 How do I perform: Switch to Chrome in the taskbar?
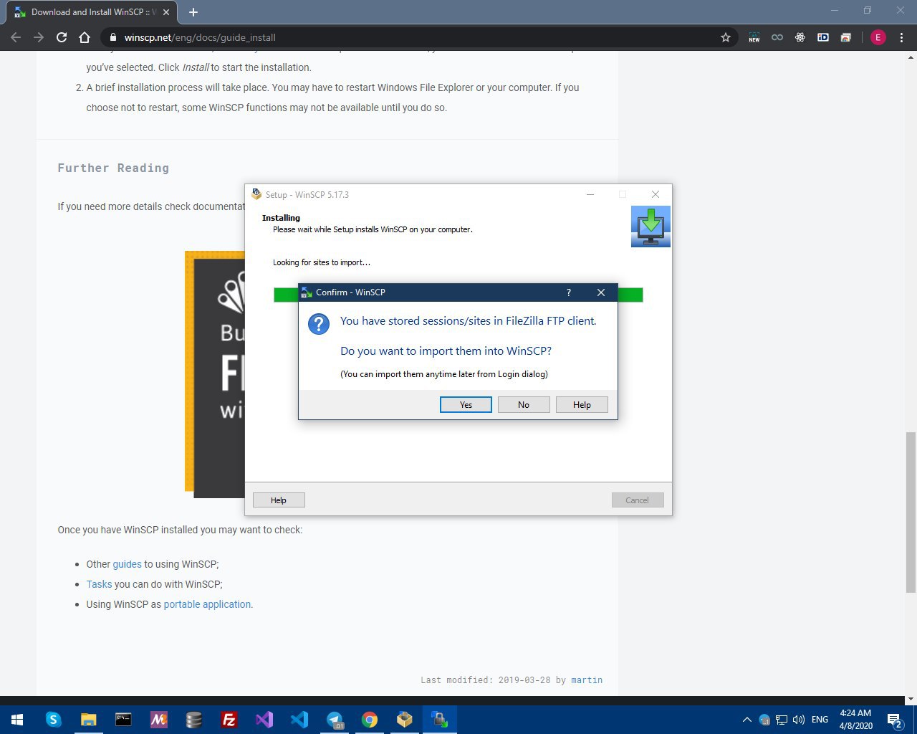pos(369,719)
